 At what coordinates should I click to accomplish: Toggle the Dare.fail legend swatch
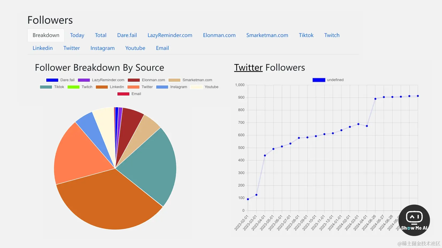52,80
